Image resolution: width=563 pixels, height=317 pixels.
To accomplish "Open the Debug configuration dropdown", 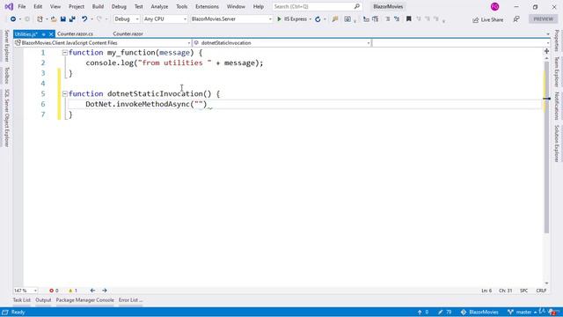I will tap(127, 19).
